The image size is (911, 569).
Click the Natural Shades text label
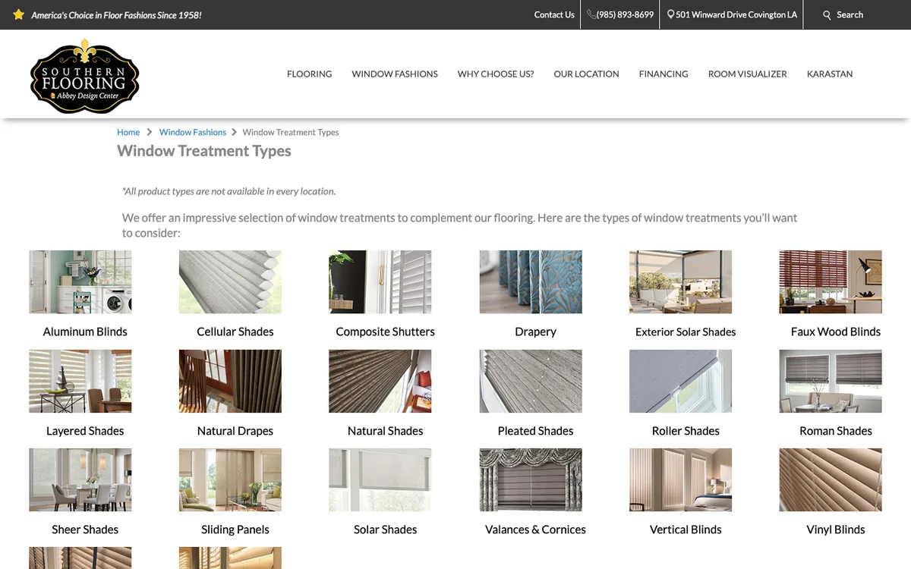coord(386,431)
